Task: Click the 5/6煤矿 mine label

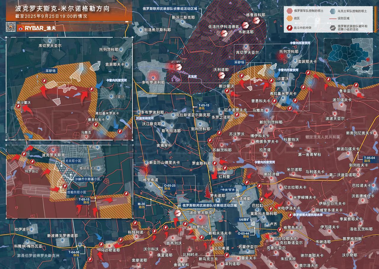Action: coord(245,220)
